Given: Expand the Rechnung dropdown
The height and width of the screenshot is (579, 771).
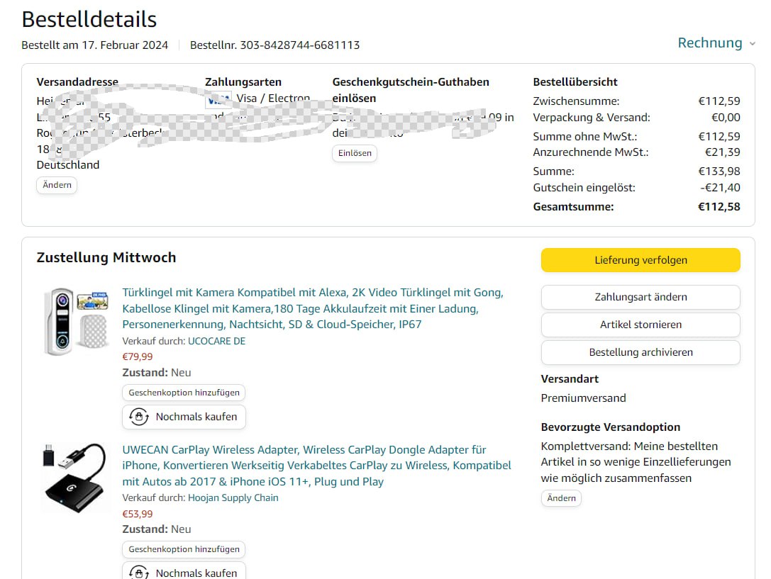Looking at the screenshot, I should point(716,43).
